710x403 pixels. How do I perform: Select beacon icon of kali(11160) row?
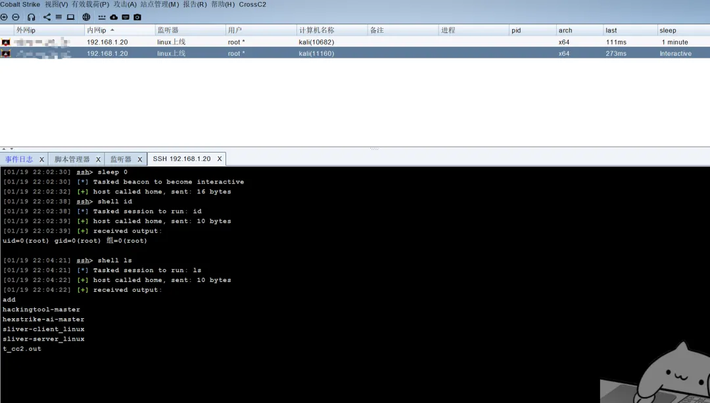tap(6, 53)
